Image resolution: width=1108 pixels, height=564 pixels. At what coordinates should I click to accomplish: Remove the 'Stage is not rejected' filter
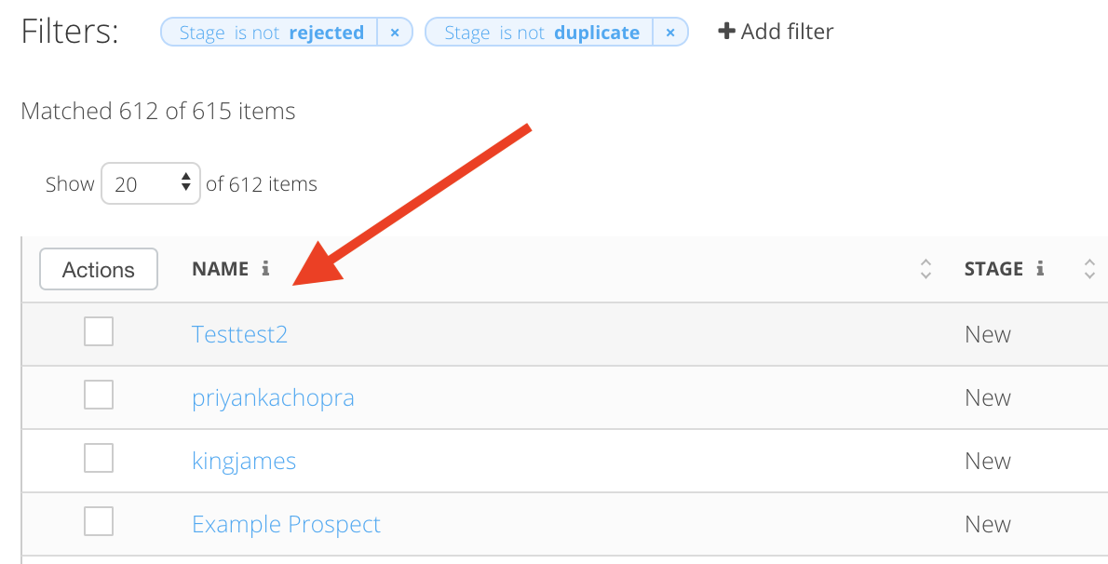395,33
